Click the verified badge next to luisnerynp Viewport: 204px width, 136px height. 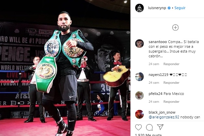pyautogui.click(x=169, y=8)
